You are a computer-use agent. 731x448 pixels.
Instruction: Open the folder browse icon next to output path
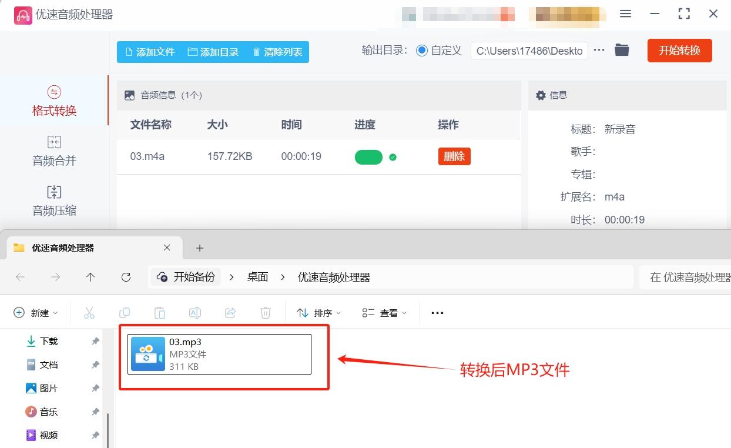pos(622,50)
